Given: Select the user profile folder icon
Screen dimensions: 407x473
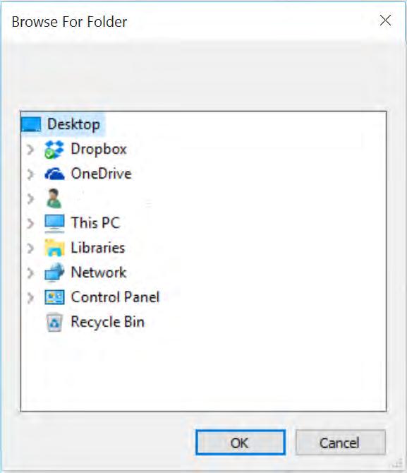Looking at the screenshot, I should coord(54,198).
